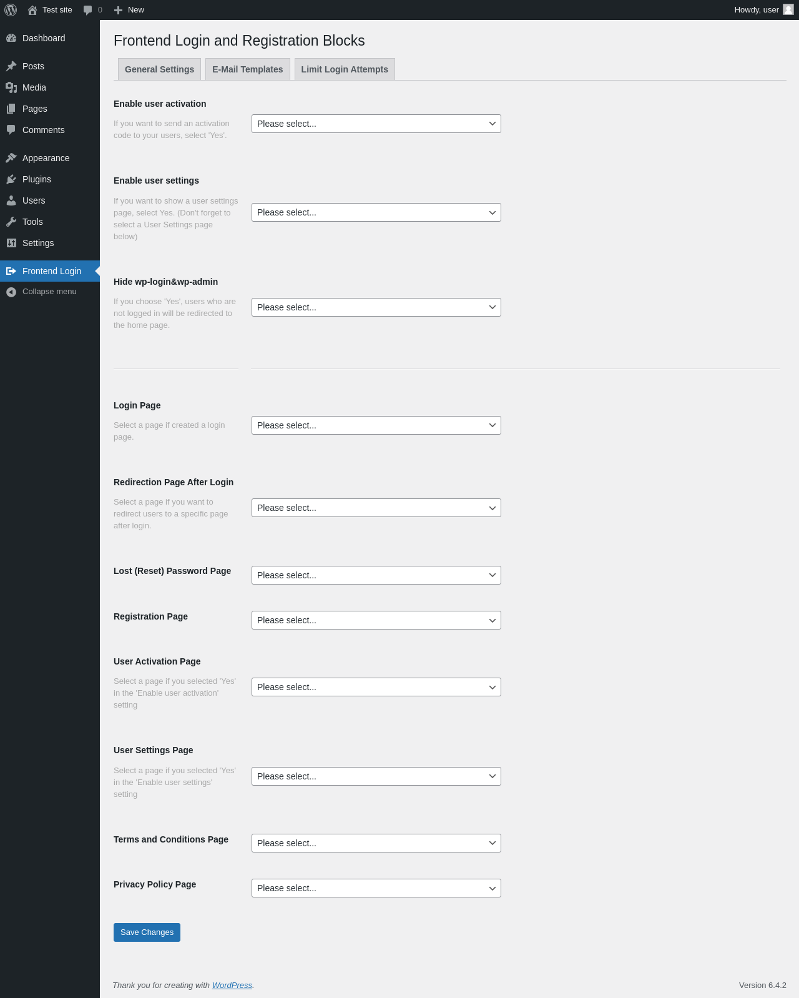This screenshot has width=799, height=998.
Task: Open Users menu label
Action: coord(34,200)
